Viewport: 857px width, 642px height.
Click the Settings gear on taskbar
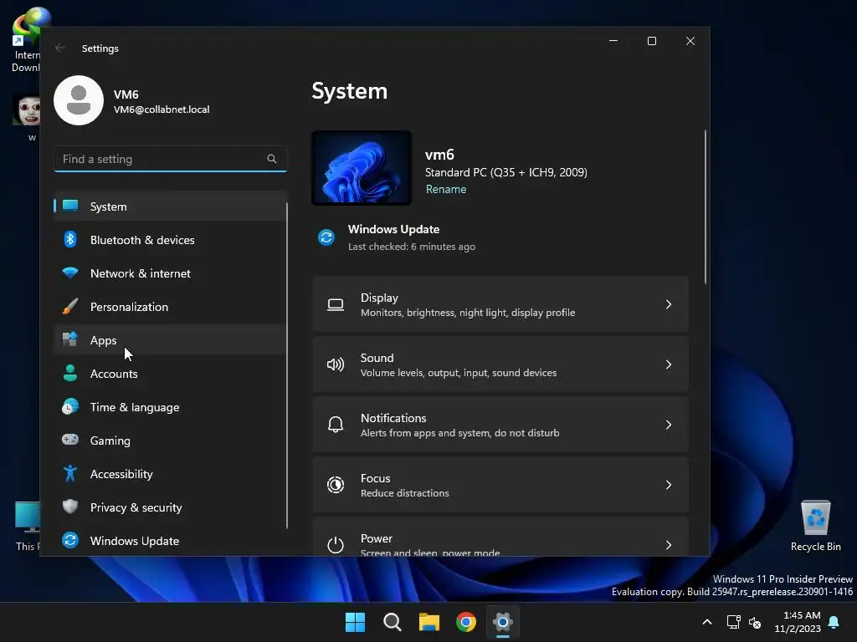[x=503, y=622]
